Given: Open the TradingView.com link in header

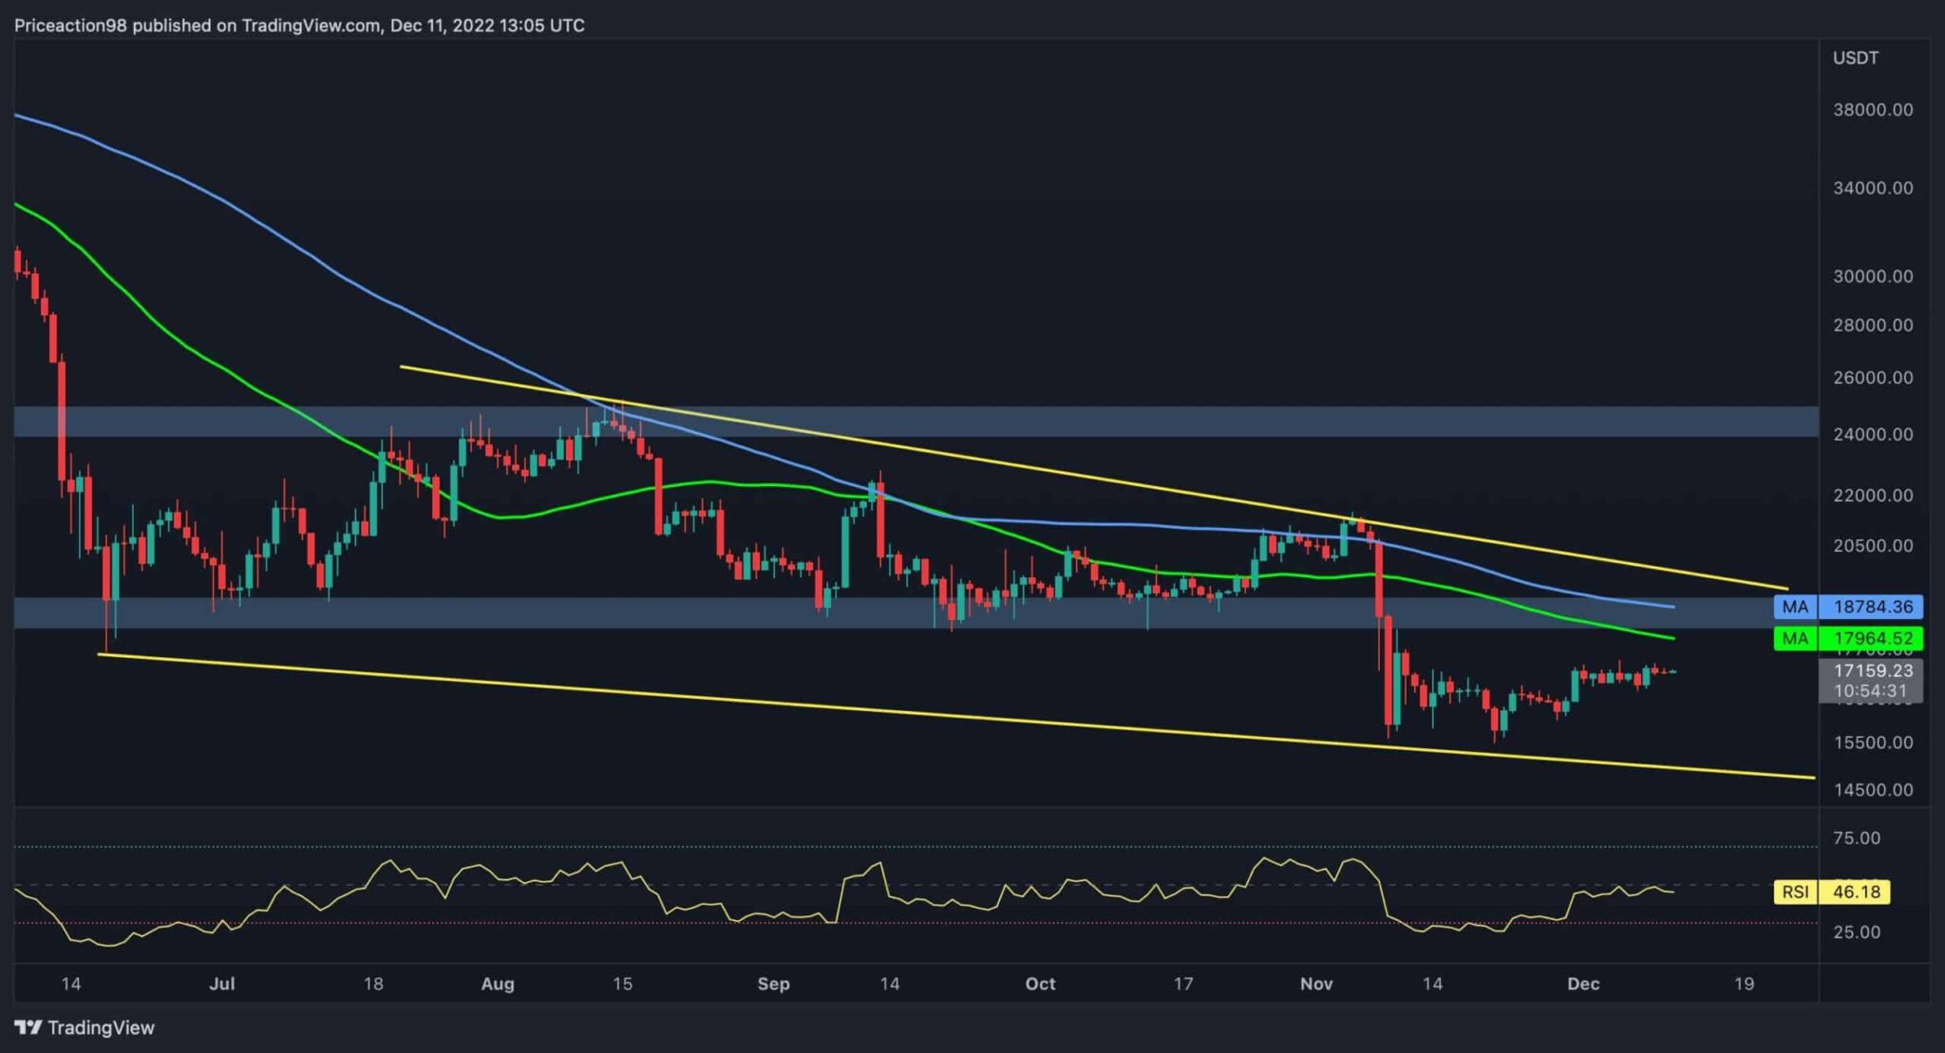Looking at the screenshot, I should pyautogui.click(x=310, y=26).
